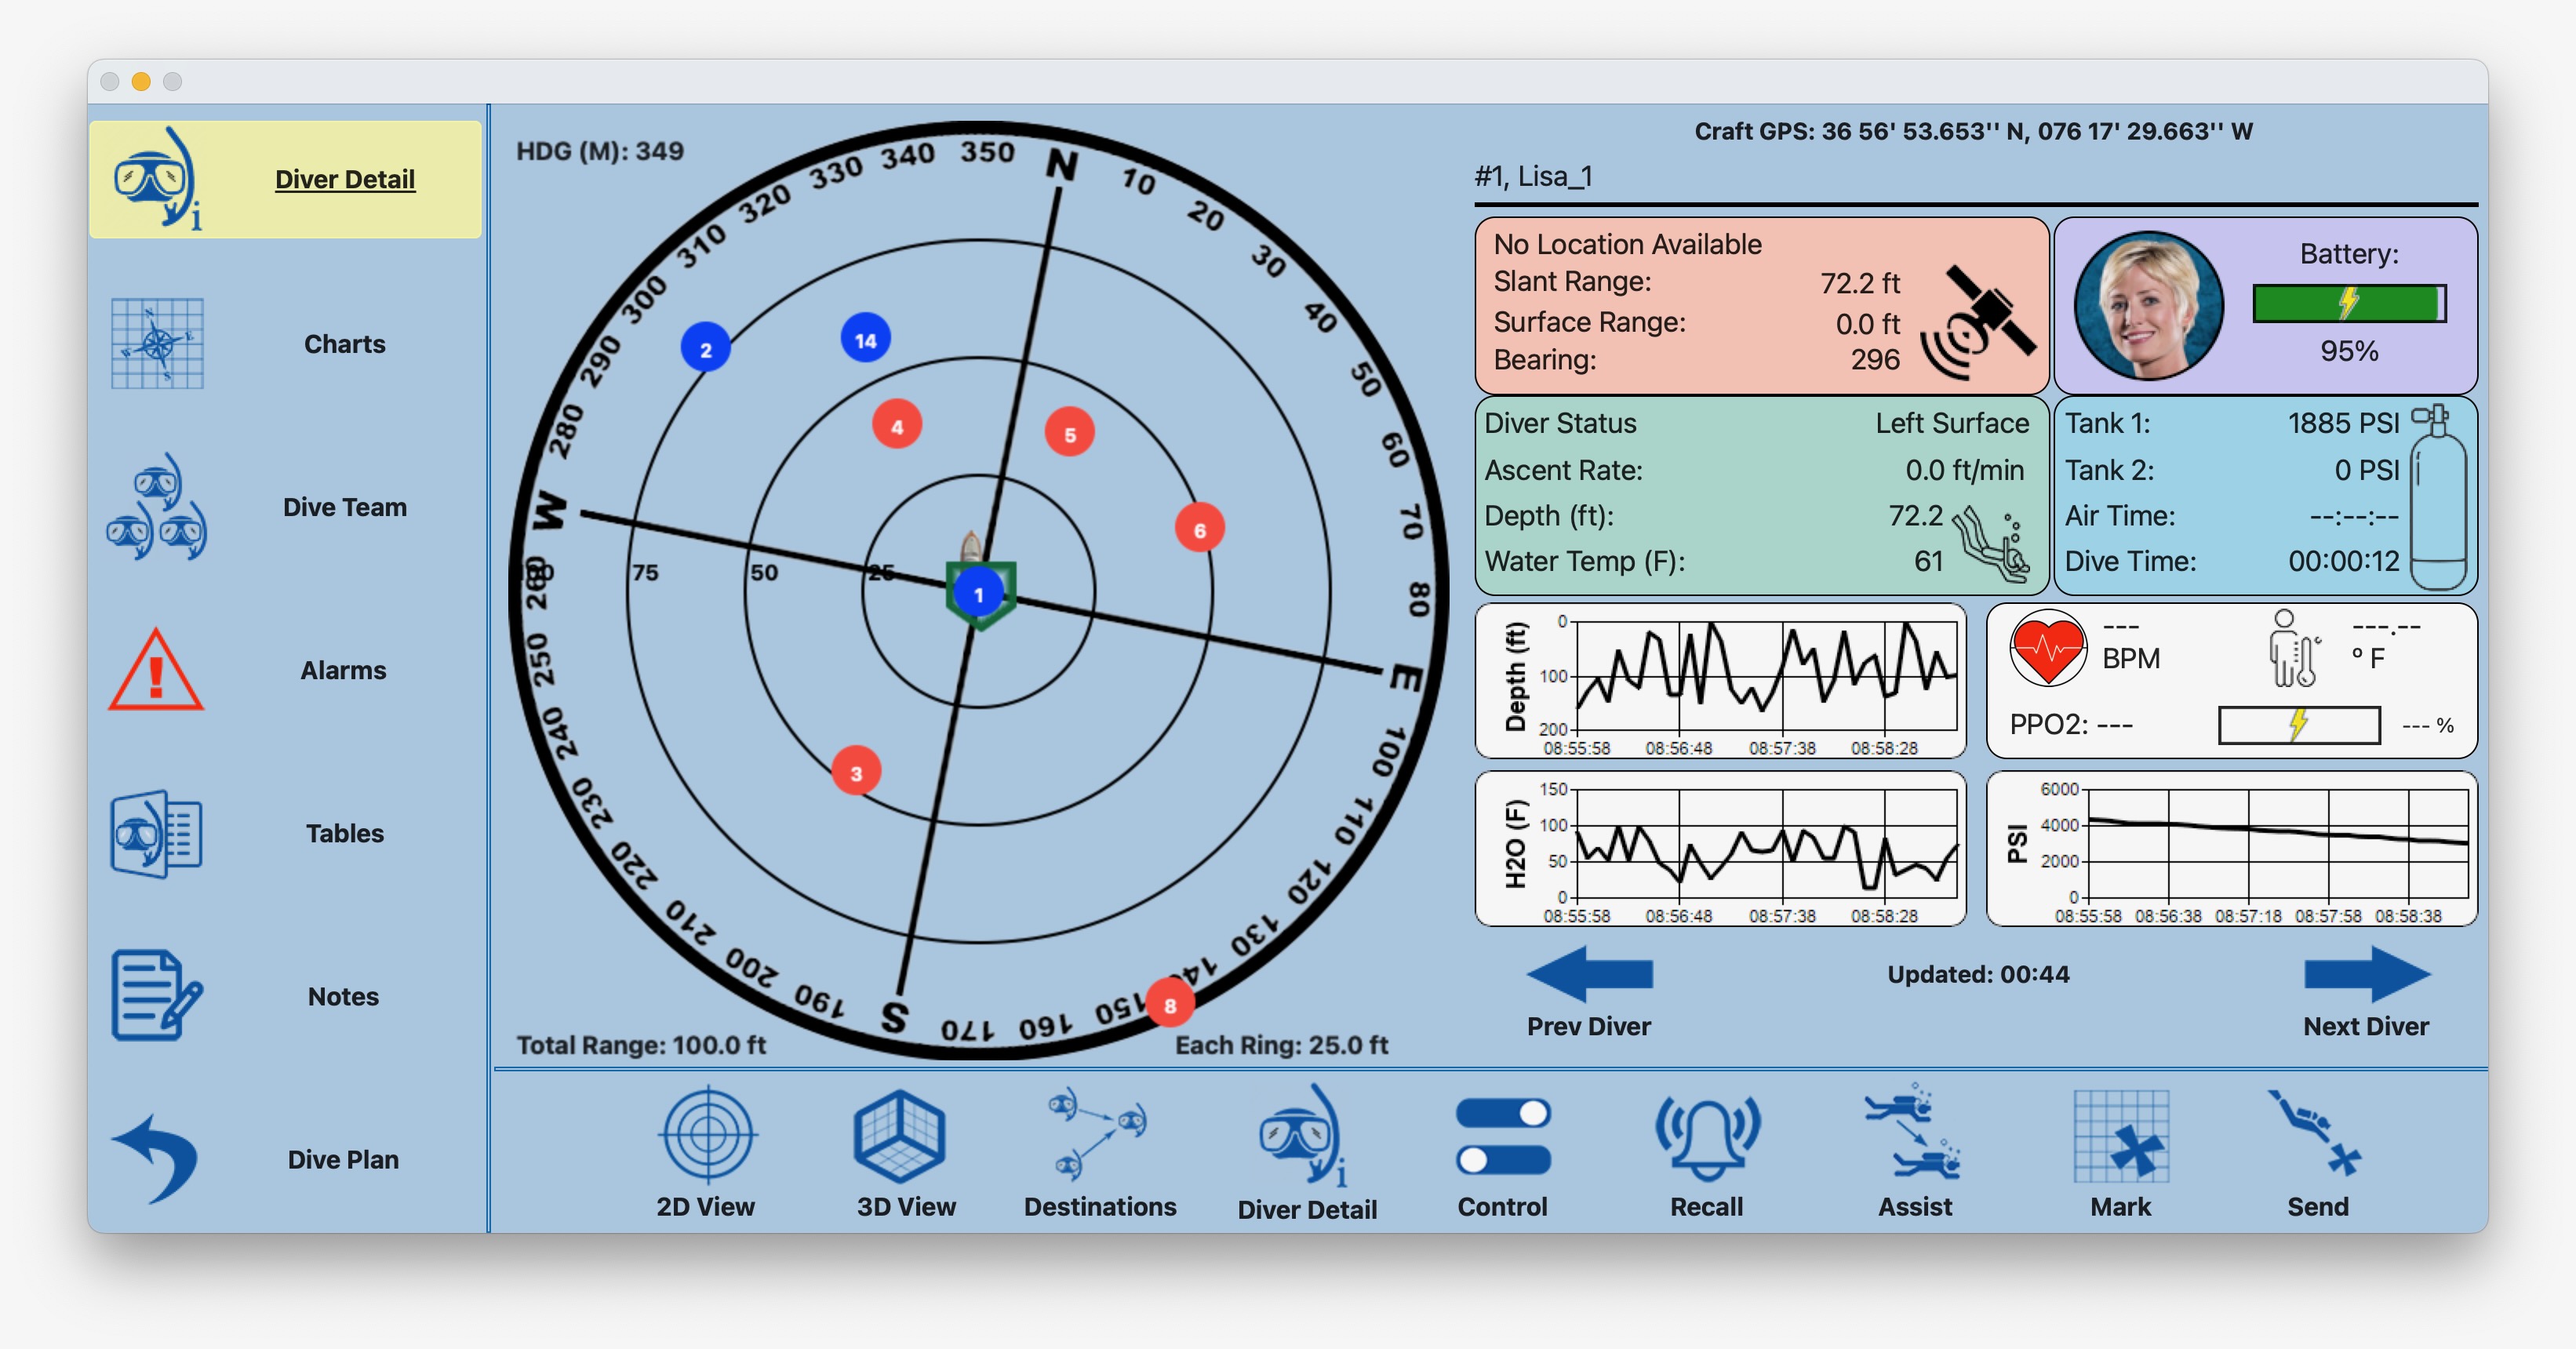Open Destinations from bottom toolbar
The height and width of the screenshot is (1349, 2576).
coord(1100,1153)
